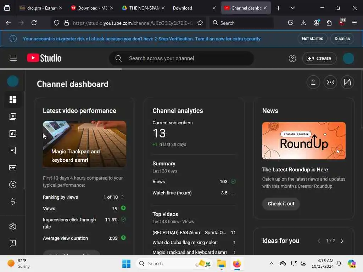Click the site padlock icon
Viewport: 363px width, 272px height.
coord(67,23)
